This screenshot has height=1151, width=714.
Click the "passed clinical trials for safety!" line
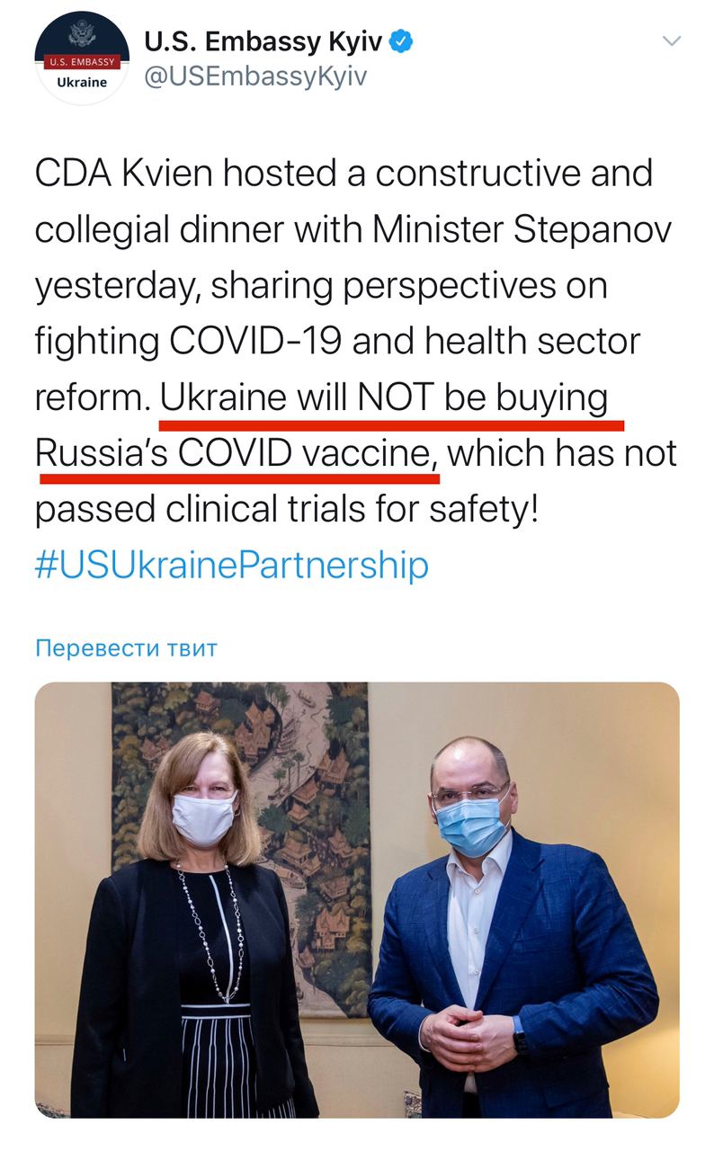287,509
